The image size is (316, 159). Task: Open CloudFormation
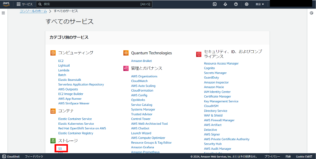pyautogui.click(x=142, y=90)
